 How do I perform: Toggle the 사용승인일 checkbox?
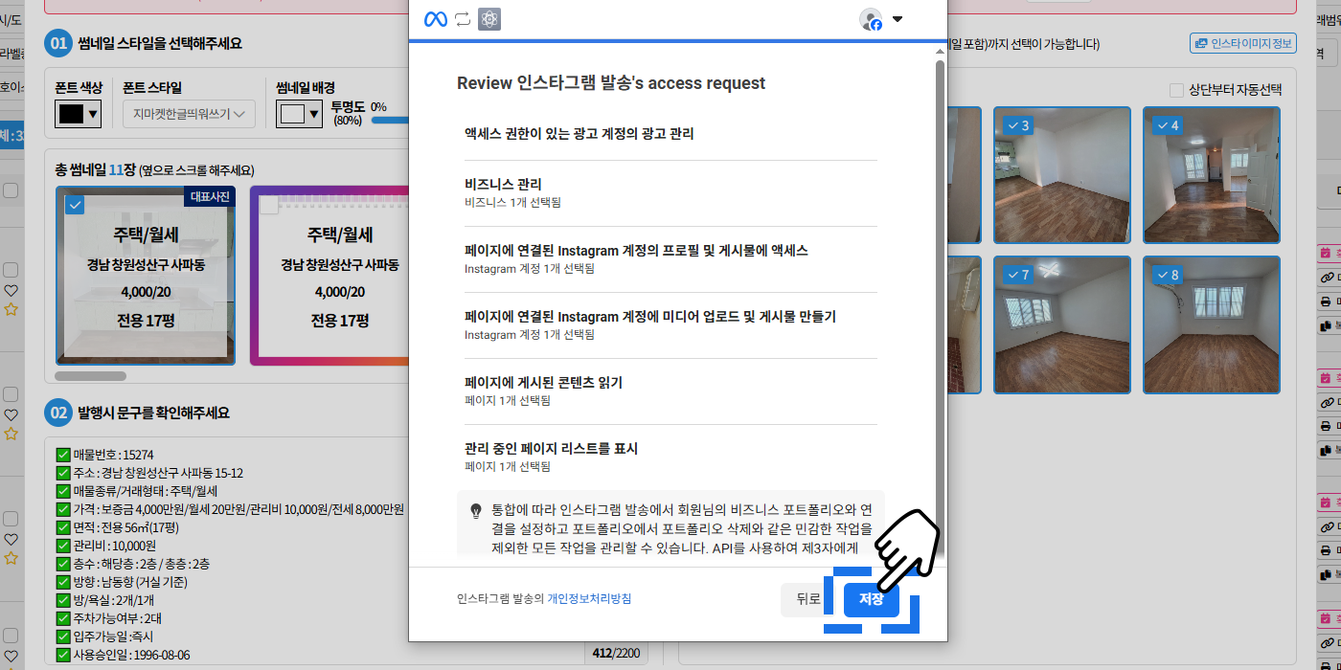(x=64, y=655)
